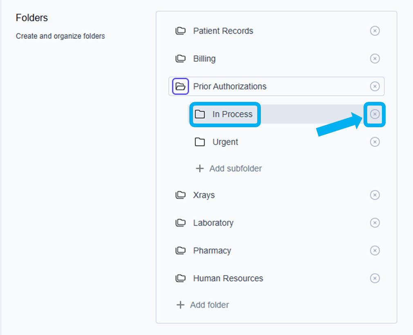This screenshot has width=413, height=335.
Task: Select the In Process subfolder name
Action: (232, 115)
